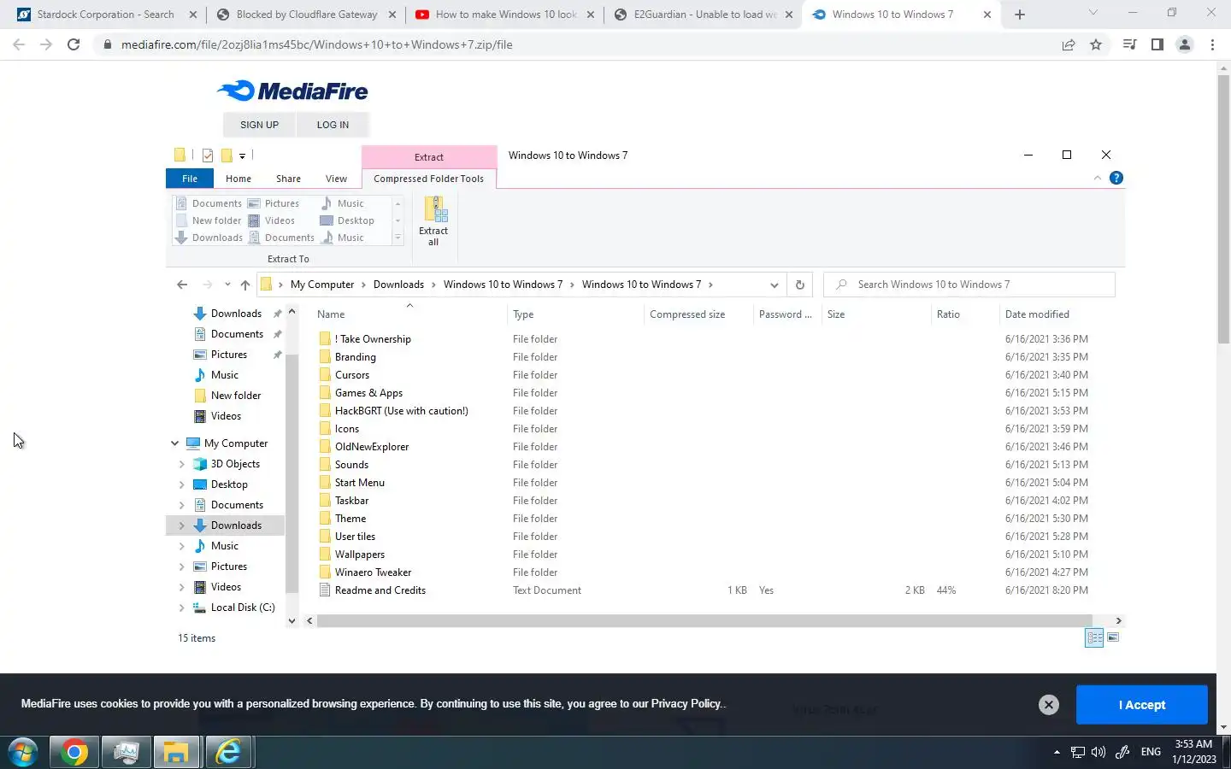Select the Readme and Credits file
Viewport: 1231px width, 769px height.
[380, 590]
